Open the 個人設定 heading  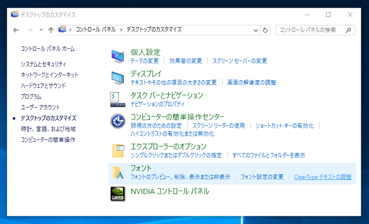(x=145, y=52)
